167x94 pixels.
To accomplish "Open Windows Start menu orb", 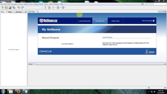I will click(3, 92).
